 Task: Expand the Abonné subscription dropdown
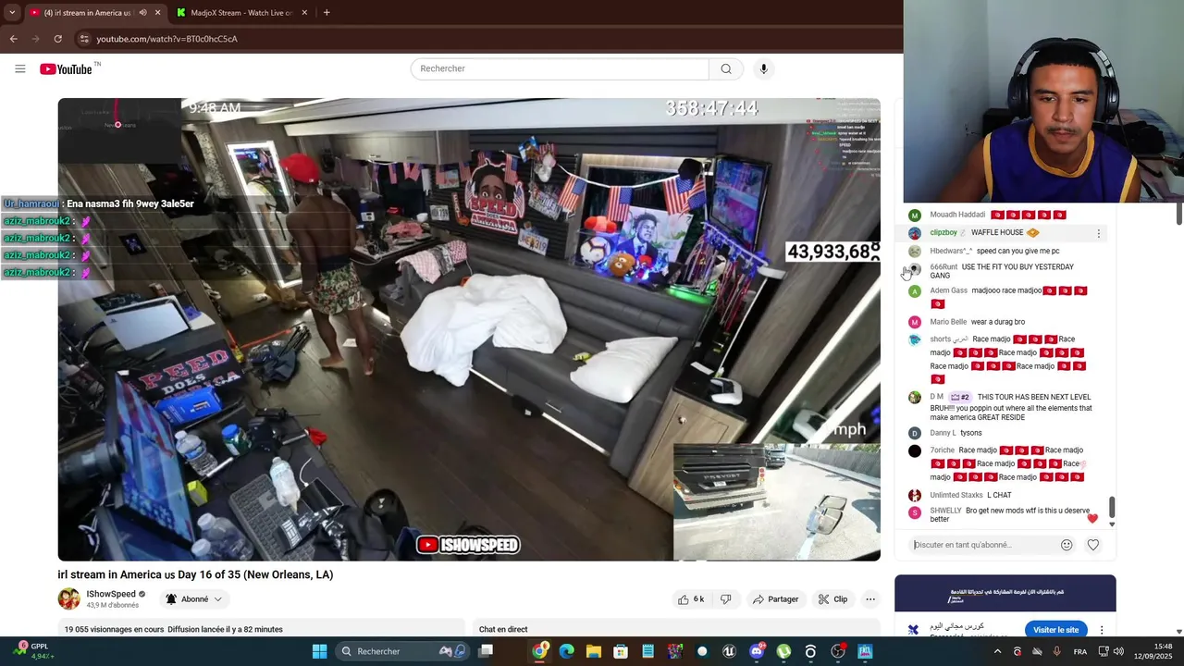194,599
